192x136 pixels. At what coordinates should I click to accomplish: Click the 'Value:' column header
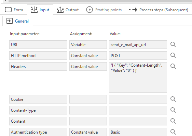[115, 34]
